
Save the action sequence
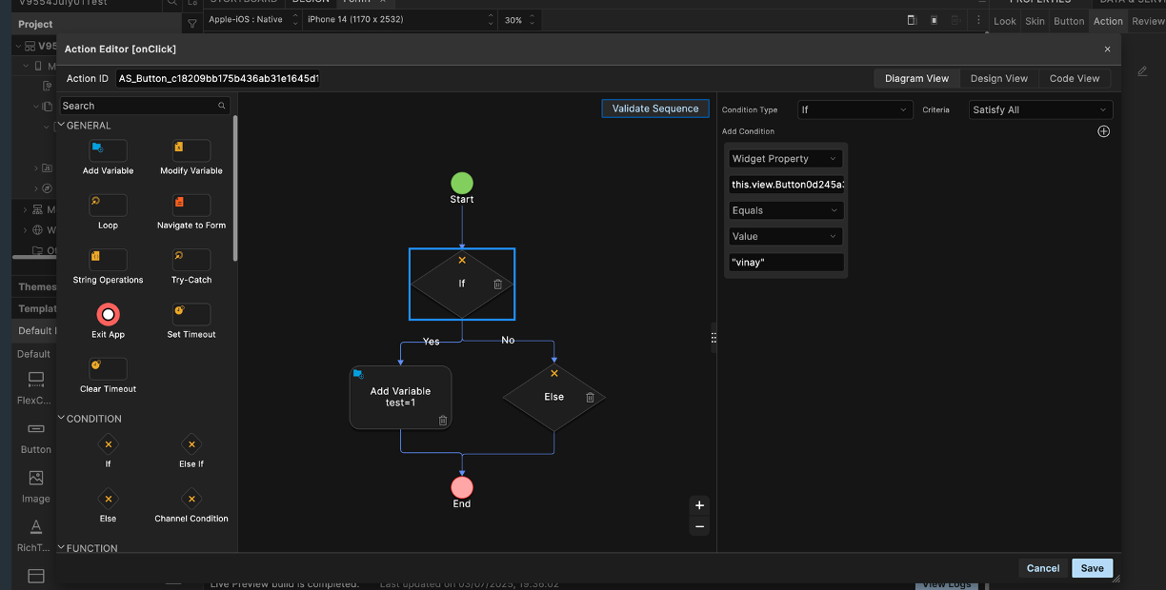[1092, 568]
